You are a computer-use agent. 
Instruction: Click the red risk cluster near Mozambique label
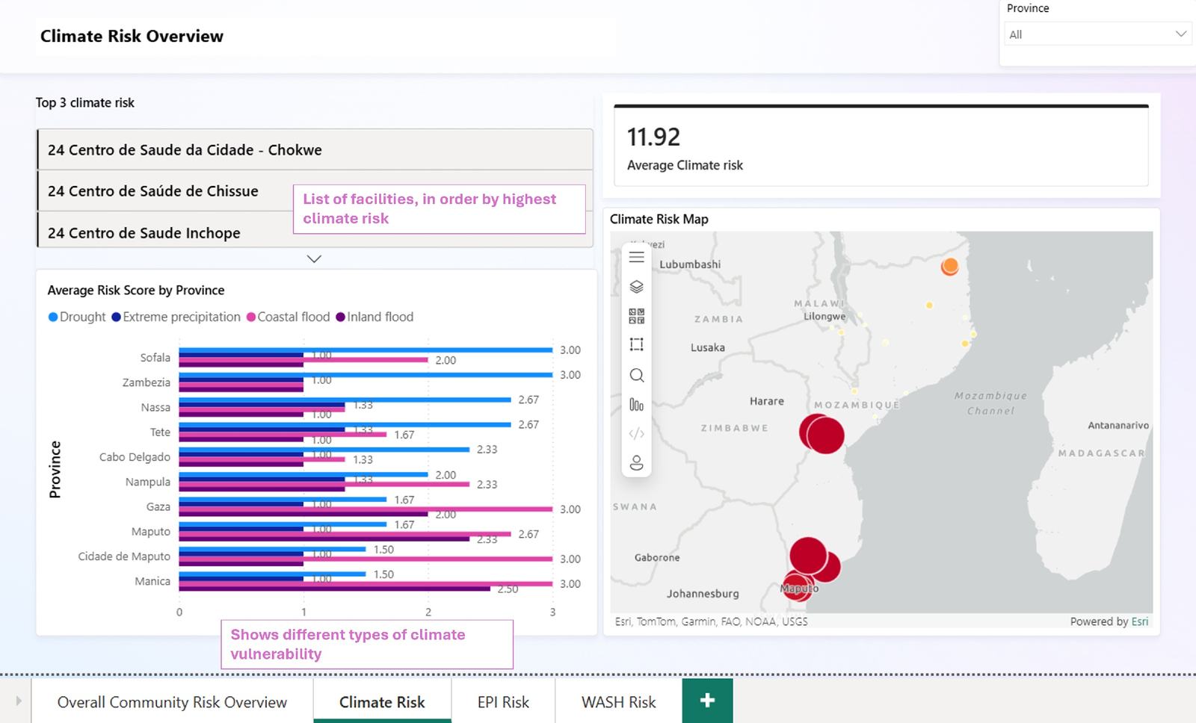(x=822, y=433)
